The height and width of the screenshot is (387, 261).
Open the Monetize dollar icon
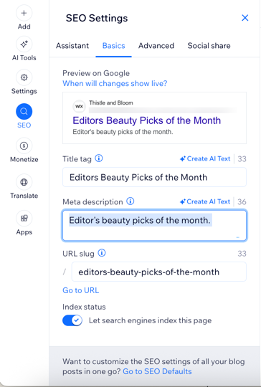(24, 146)
